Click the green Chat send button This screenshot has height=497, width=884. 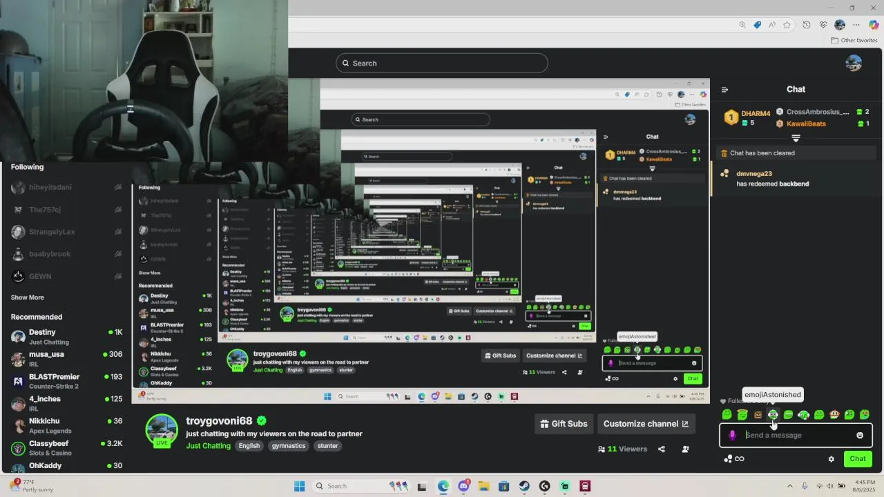858,459
